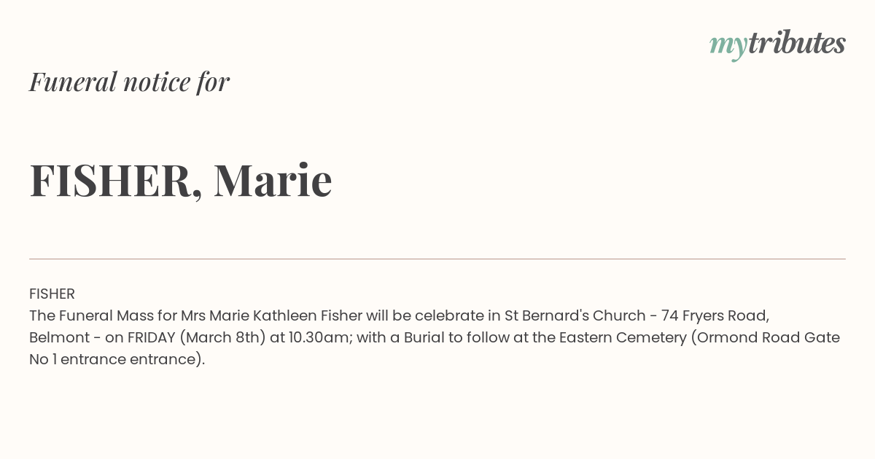Click the 'tributes' part of the logo
875x459 pixels.
point(797,43)
